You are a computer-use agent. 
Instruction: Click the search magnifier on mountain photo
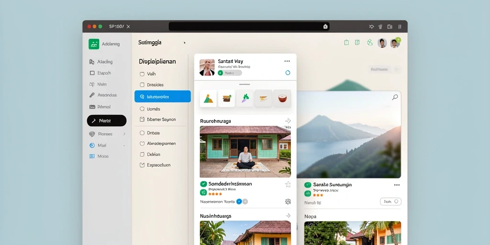click(395, 97)
